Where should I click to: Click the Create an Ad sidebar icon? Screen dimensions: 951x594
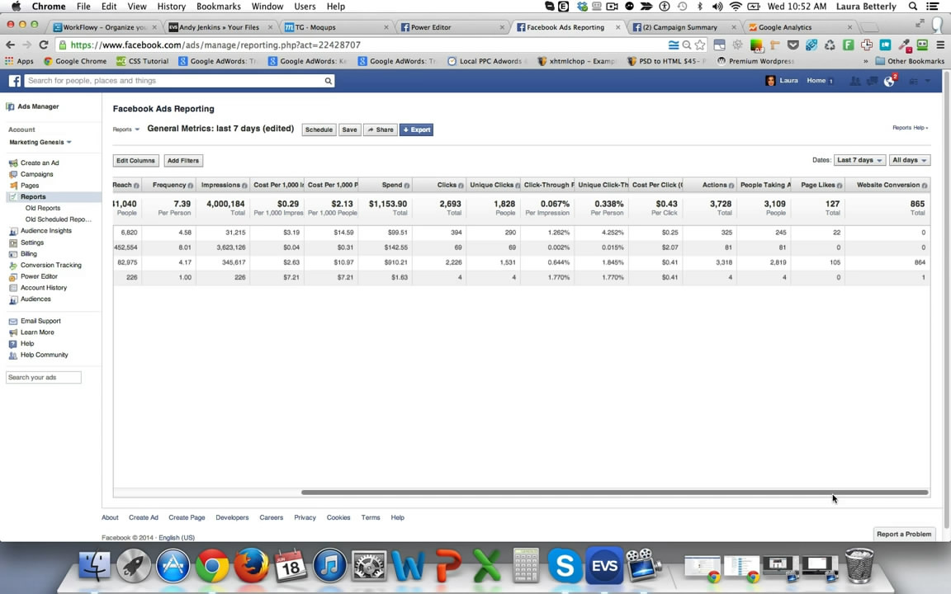[x=12, y=163]
